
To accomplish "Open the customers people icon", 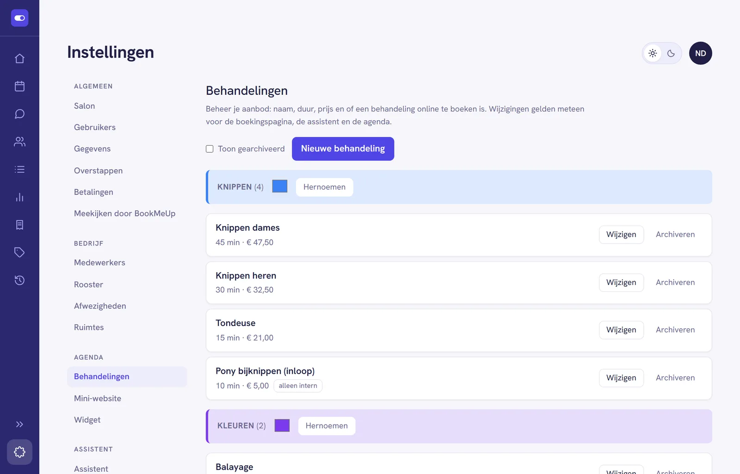I will [x=19, y=142].
